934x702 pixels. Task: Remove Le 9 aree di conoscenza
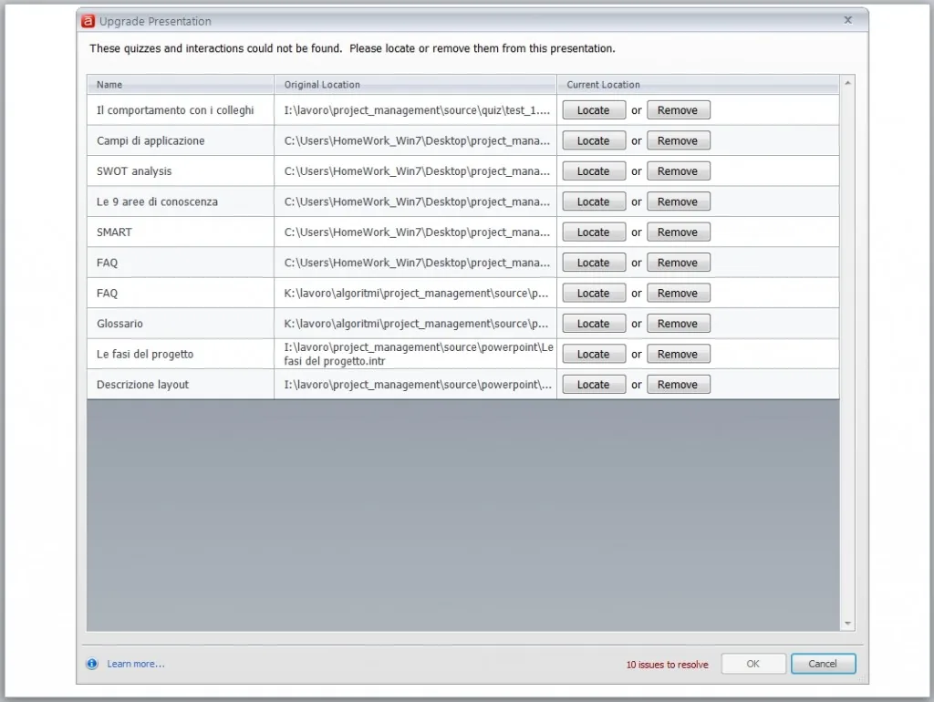click(678, 201)
